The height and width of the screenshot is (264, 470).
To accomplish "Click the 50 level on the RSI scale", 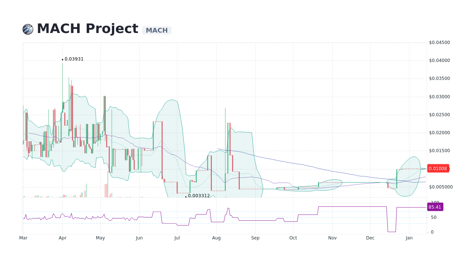I will coord(433,217).
